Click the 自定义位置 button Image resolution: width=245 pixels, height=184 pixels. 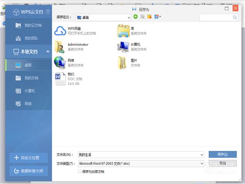click(x=29, y=158)
